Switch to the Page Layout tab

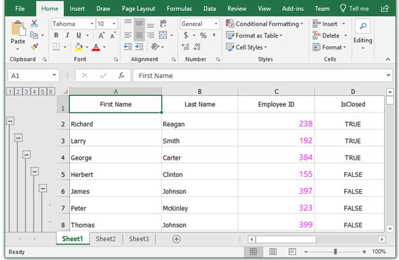[x=138, y=9]
